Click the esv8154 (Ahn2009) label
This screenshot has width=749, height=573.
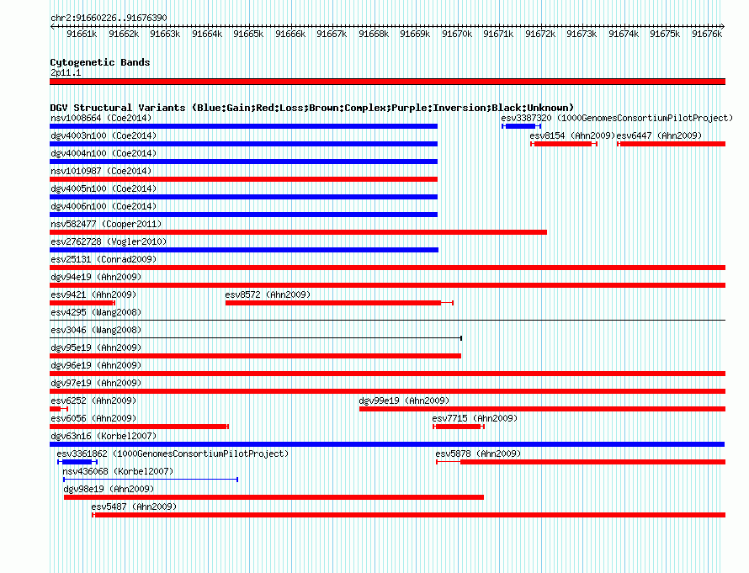[572, 135]
